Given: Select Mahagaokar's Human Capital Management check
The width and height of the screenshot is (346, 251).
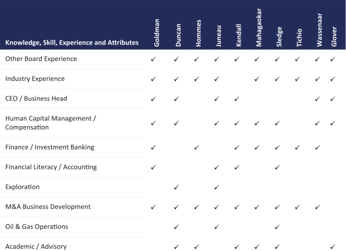Looking at the screenshot, I should point(257,123).
